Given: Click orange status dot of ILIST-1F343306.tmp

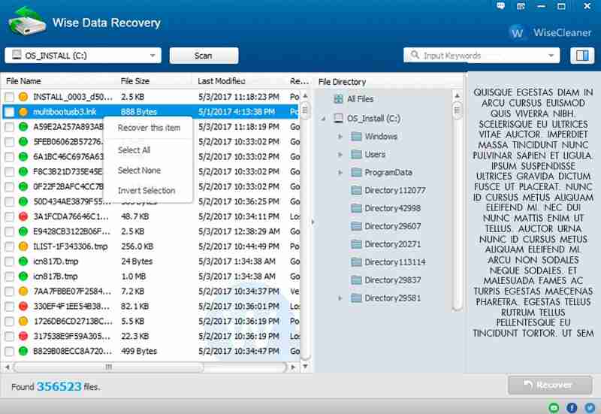Looking at the screenshot, I should 23,246.
